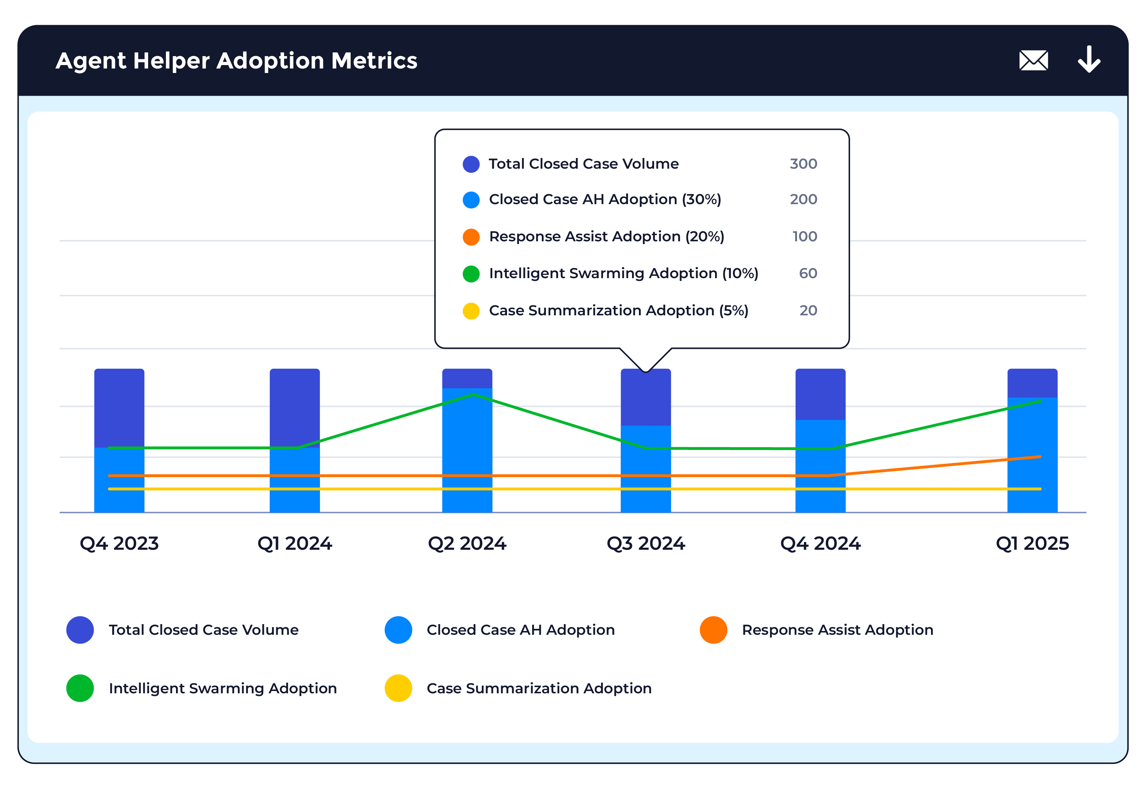The height and width of the screenshot is (789, 1148).
Task: Click the yellow line endpoint at Q1 2025
Action: (1040, 489)
